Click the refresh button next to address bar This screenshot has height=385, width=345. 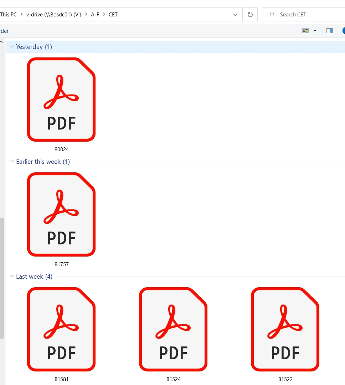[x=250, y=15]
